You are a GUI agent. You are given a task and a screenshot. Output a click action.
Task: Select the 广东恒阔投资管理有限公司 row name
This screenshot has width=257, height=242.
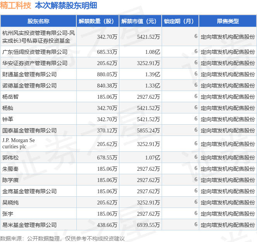click(35, 52)
